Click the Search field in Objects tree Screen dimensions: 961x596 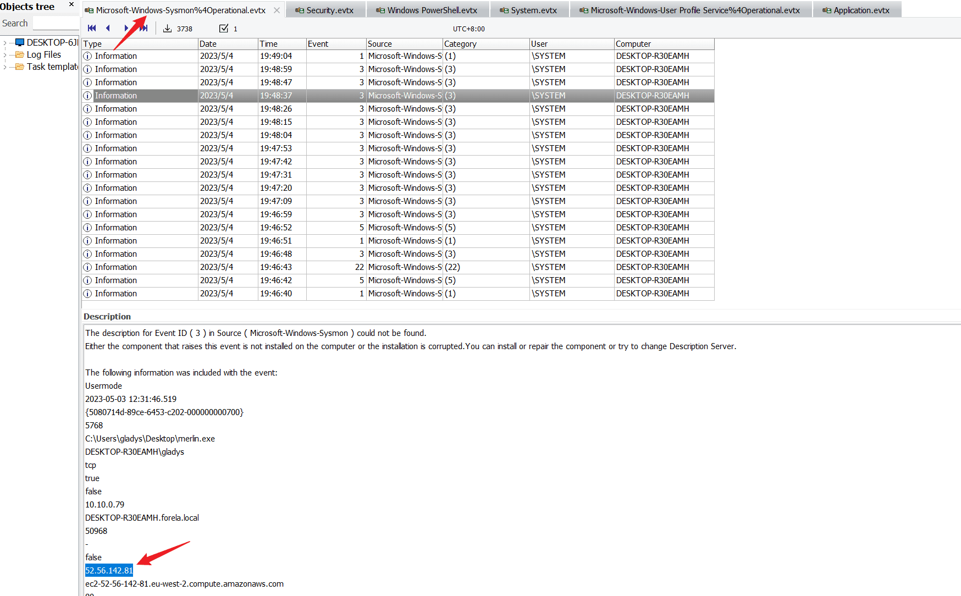click(55, 24)
